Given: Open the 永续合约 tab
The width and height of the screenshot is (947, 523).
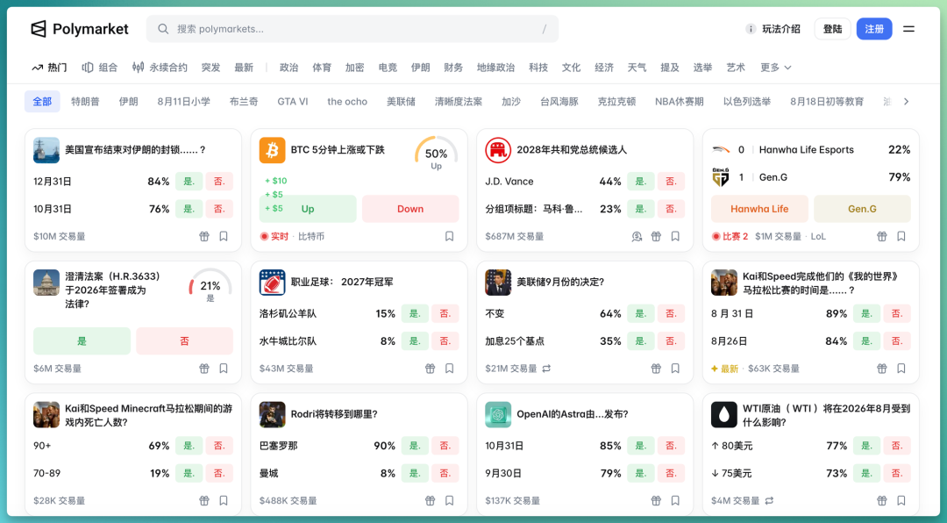Looking at the screenshot, I should click(x=160, y=68).
